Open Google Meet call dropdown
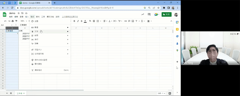Image resolution: width=240 pixels, height=96 pixels. click(x=157, y=14)
